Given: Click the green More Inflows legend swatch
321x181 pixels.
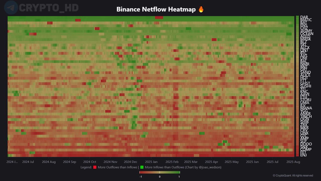Looking at the screenshot, I should 142,167.
